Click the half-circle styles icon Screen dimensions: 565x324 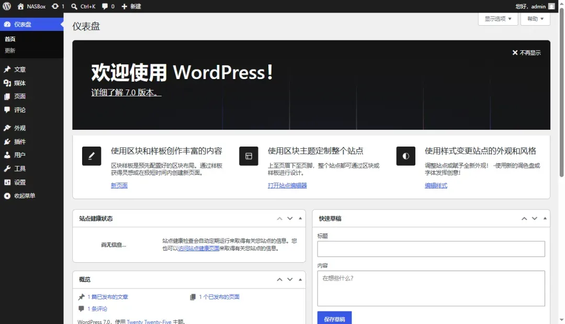(406, 156)
